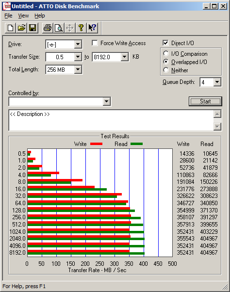Open the maximum Transfer Size 8192.0 dropdown
230x292 pixels.
click(124, 57)
